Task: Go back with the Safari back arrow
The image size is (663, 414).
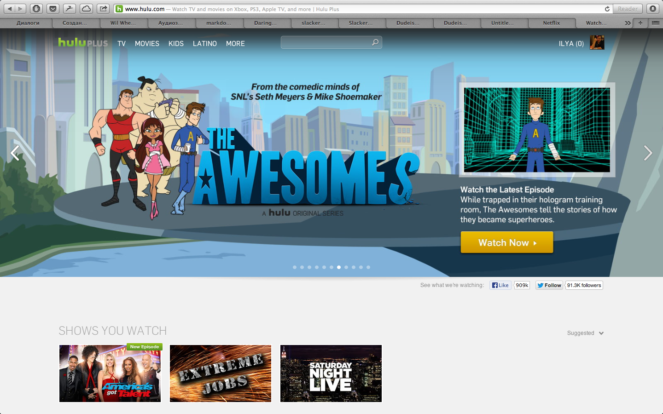Action: [9, 9]
